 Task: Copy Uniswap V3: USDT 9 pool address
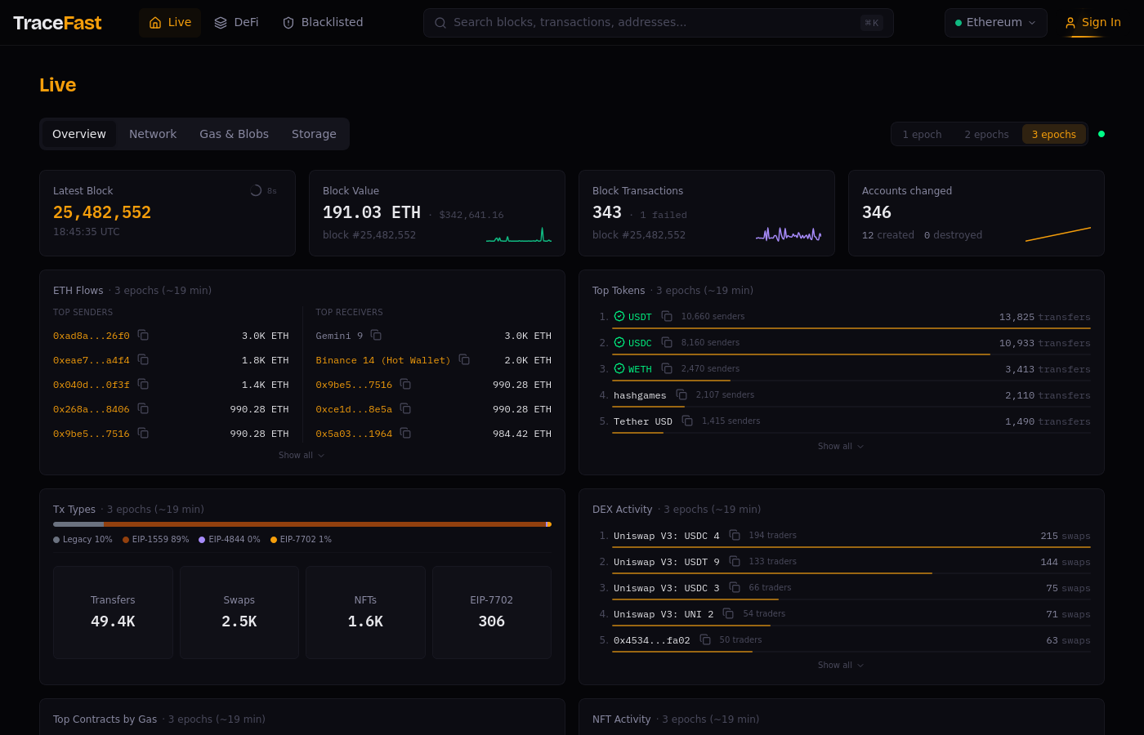pos(735,562)
